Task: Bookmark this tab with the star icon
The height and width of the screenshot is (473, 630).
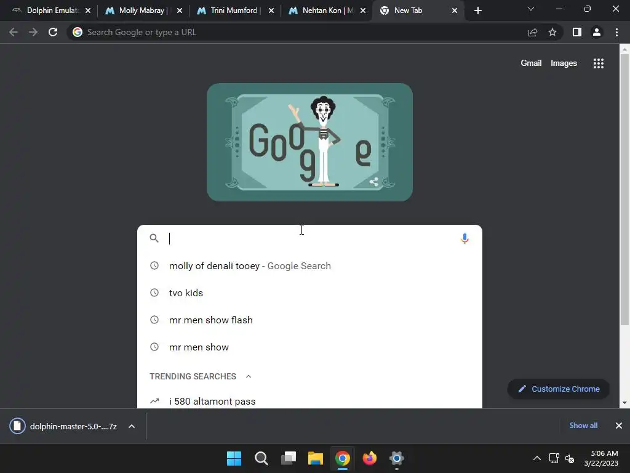Action: point(552,32)
